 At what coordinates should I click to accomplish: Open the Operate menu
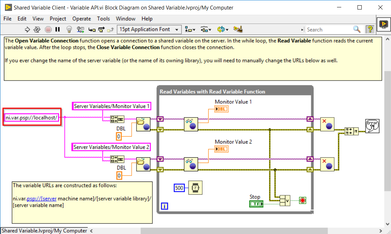tap(82, 19)
